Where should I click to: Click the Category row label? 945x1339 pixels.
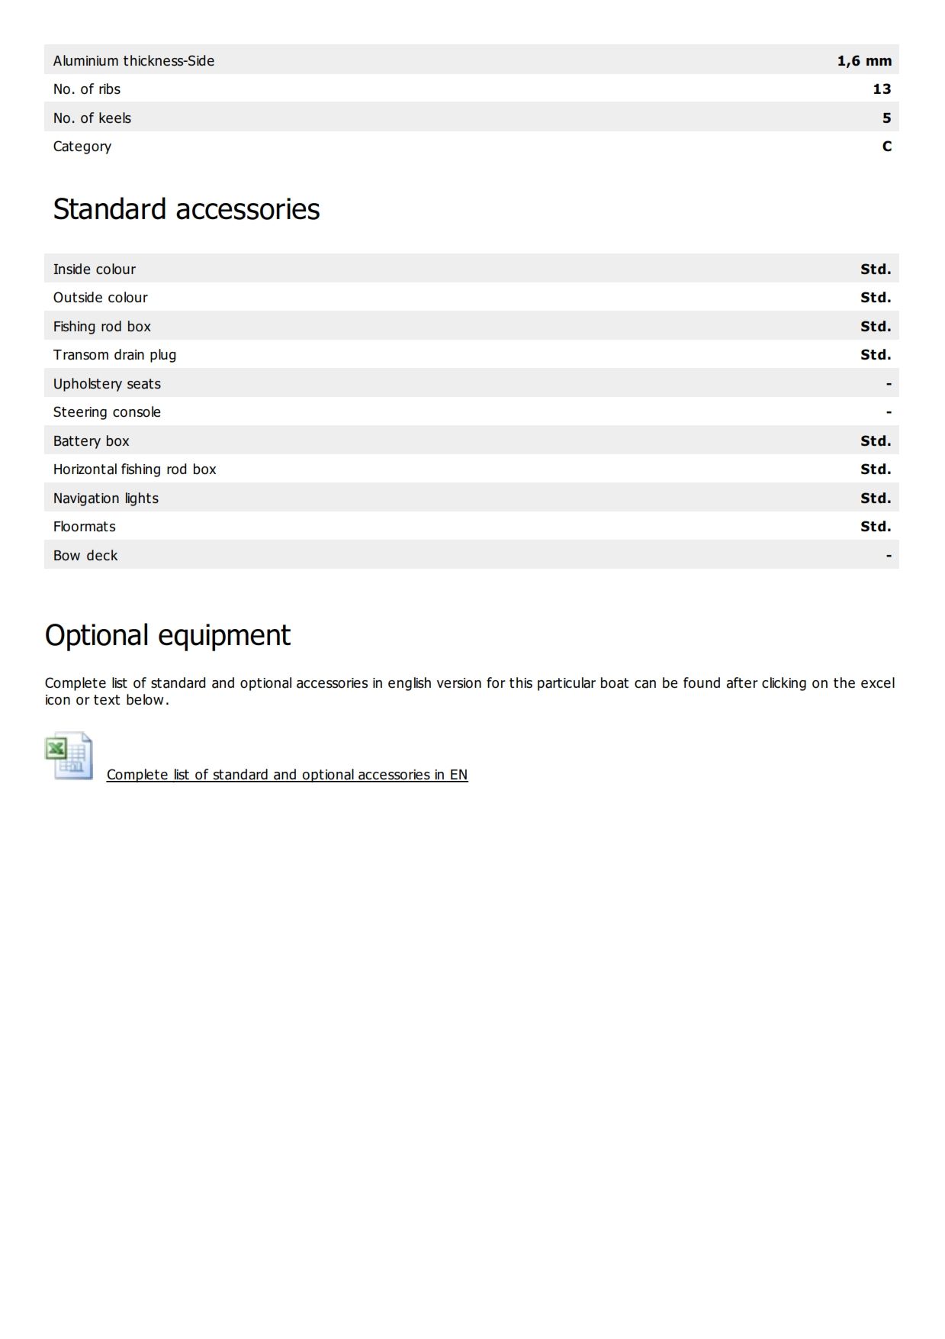[x=82, y=147]
